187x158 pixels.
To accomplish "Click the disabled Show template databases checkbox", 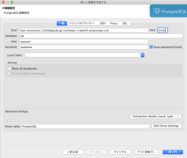I will pyautogui.click(x=9, y=74).
